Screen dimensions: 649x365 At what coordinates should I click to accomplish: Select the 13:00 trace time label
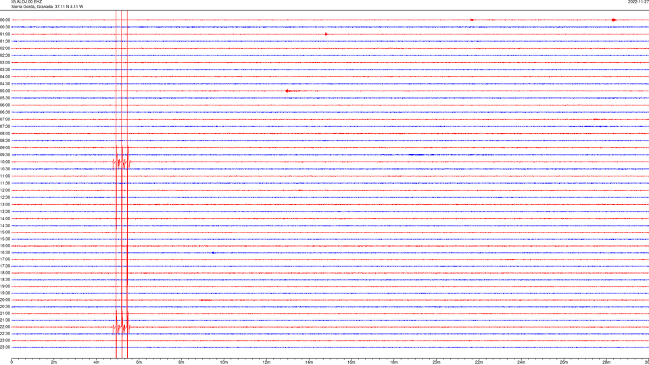(5, 204)
